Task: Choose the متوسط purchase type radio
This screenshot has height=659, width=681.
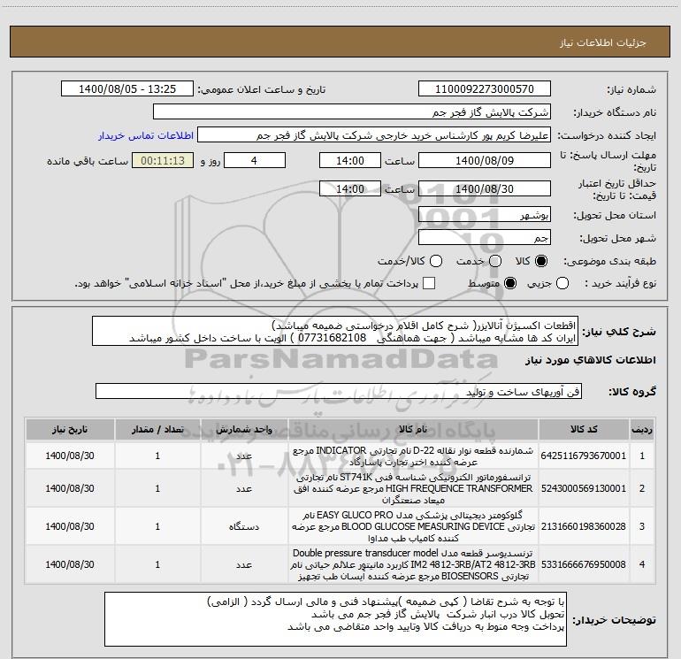Action: (x=510, y=284)
